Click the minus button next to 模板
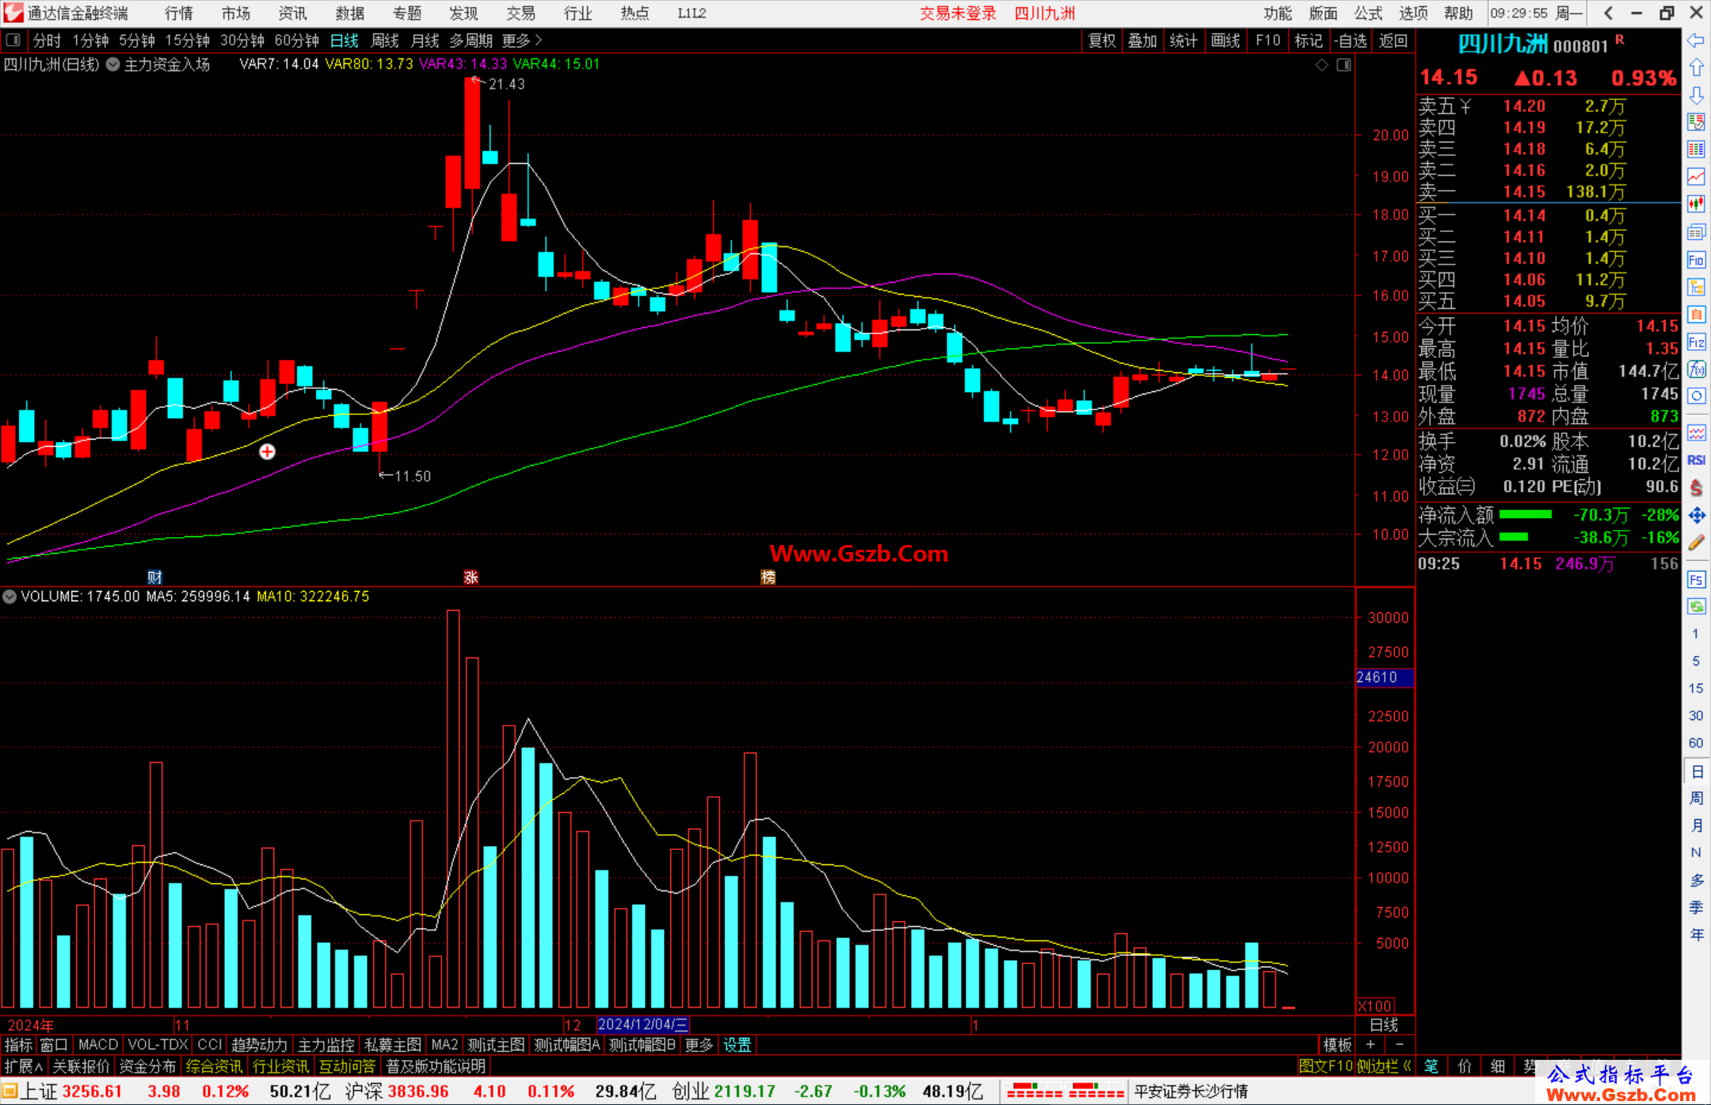1711x1105 pixels. click(1400, 1045)
